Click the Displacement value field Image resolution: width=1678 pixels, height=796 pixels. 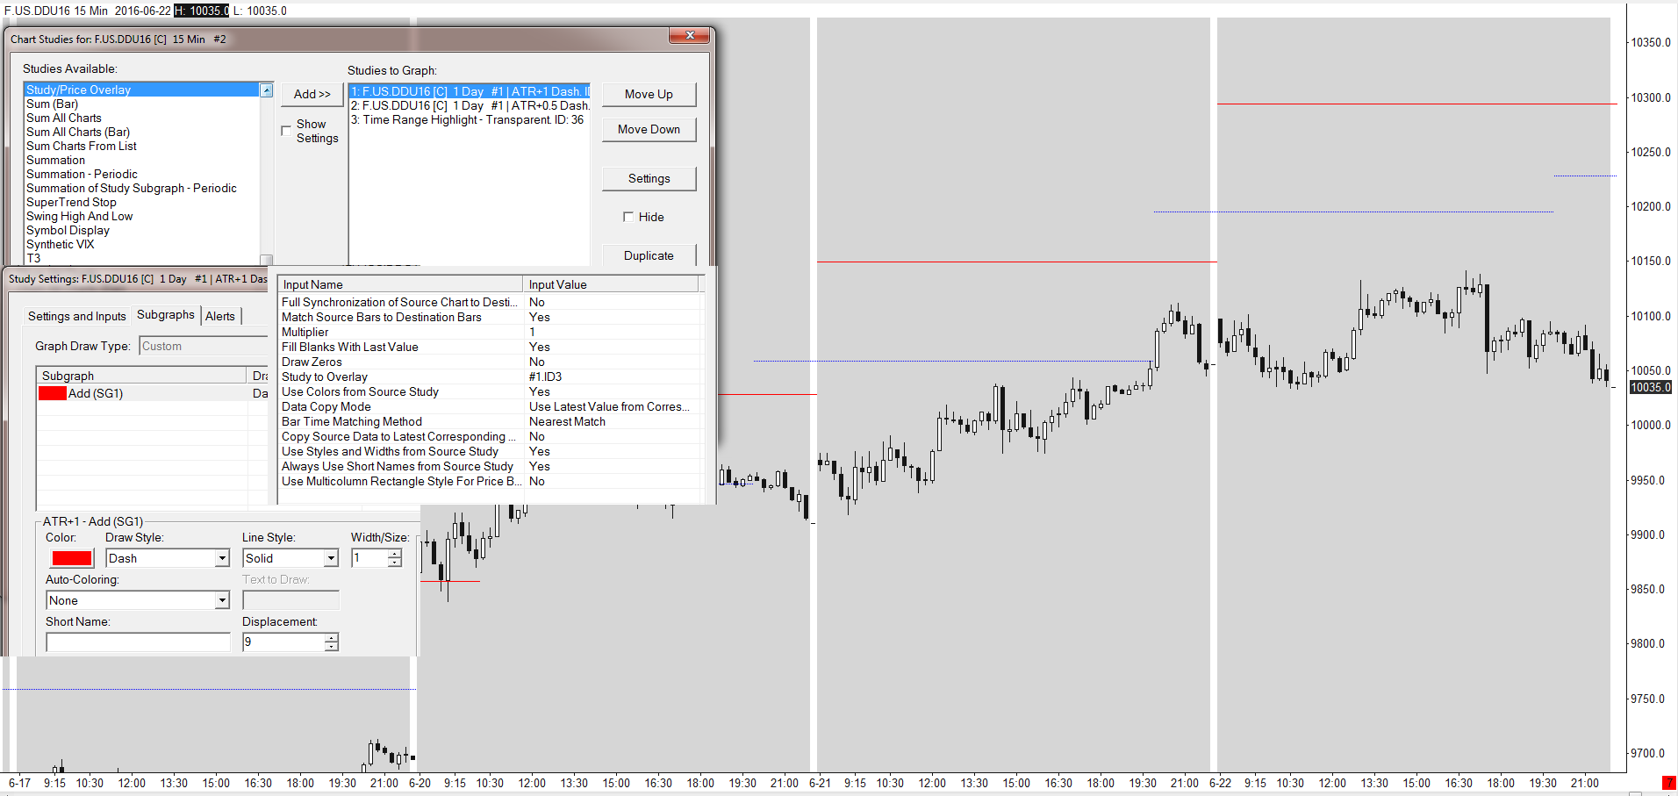click(x=283, y=642)
